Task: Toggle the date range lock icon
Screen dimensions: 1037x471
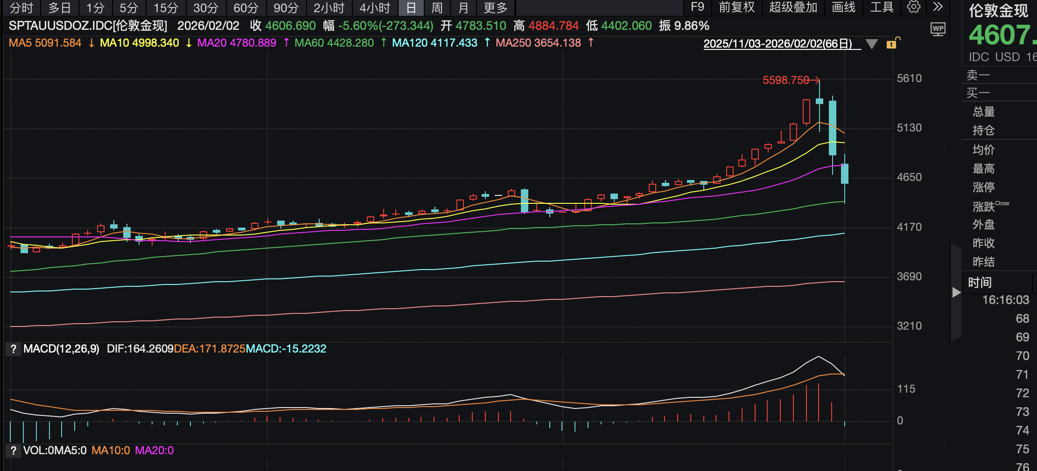Action: [x=891, y=44]
